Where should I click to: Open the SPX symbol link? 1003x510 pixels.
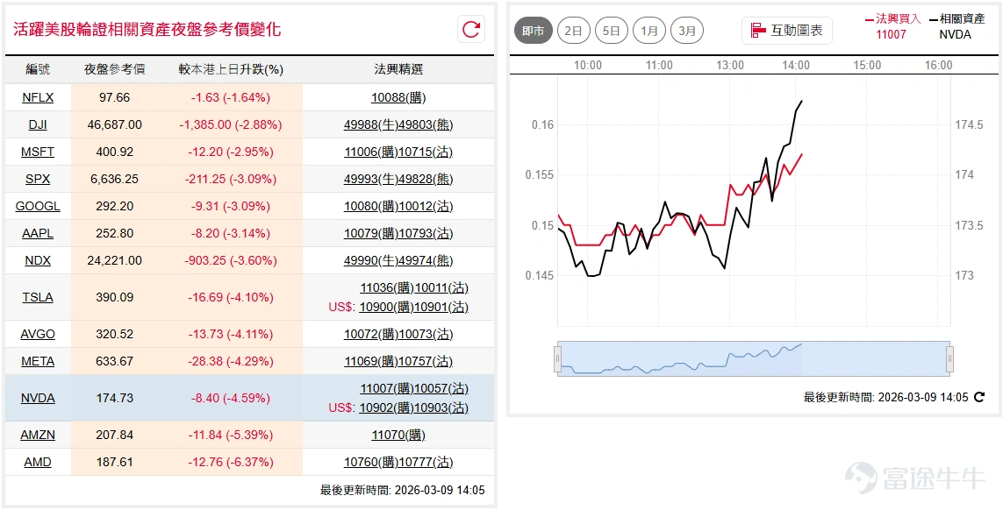[38, 180]
